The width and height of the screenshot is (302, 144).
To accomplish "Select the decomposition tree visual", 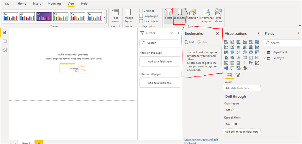I will coord(226,68).
